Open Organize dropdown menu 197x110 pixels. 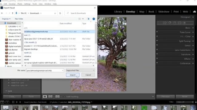[6, 19]
